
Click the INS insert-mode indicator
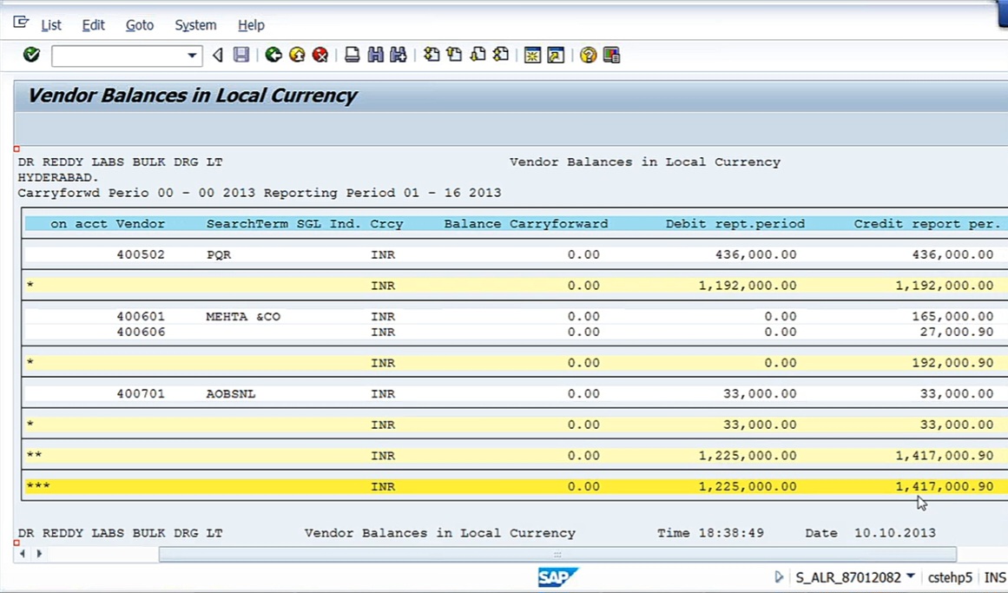coord(994,577)
